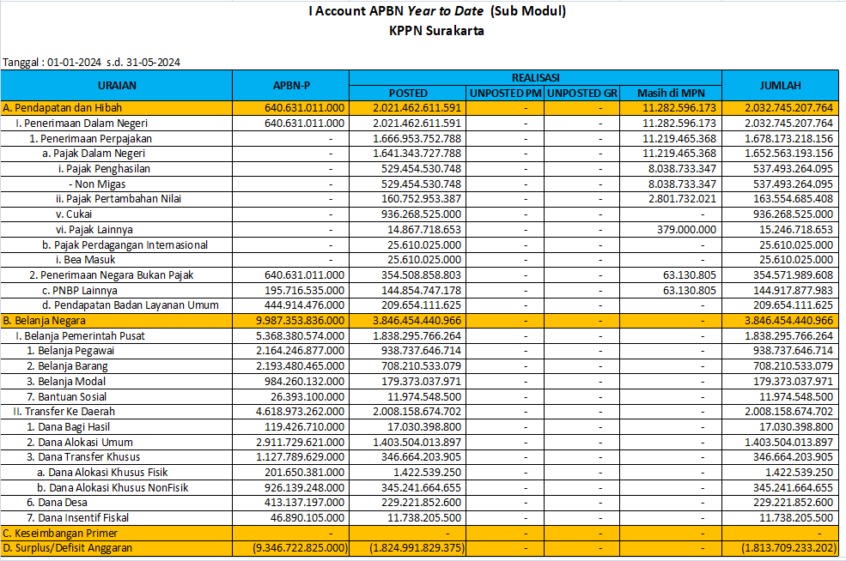Select row 'a. Pajak Dalam Negeri'

point(420,154)
